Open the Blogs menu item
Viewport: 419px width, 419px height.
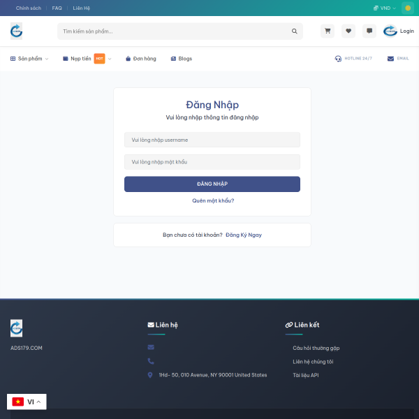coord(181,59)
